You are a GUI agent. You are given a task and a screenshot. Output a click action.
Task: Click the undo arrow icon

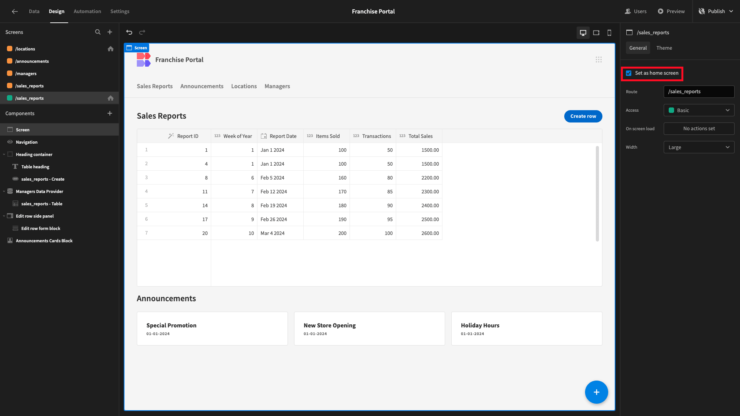click(129, 32)
